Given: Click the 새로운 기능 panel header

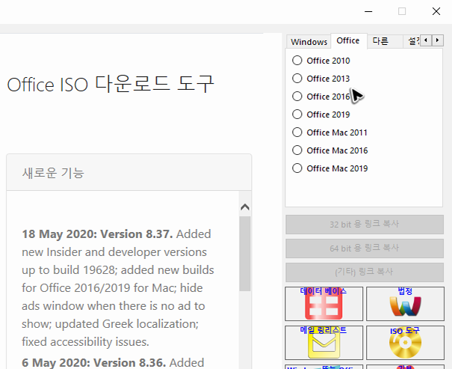Looking at the screenshot, I should click(x=129, y=173).
